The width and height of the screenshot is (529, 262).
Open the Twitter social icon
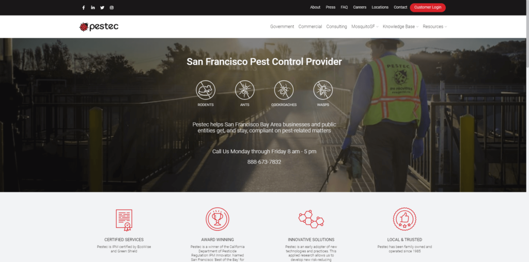(102, 7)
